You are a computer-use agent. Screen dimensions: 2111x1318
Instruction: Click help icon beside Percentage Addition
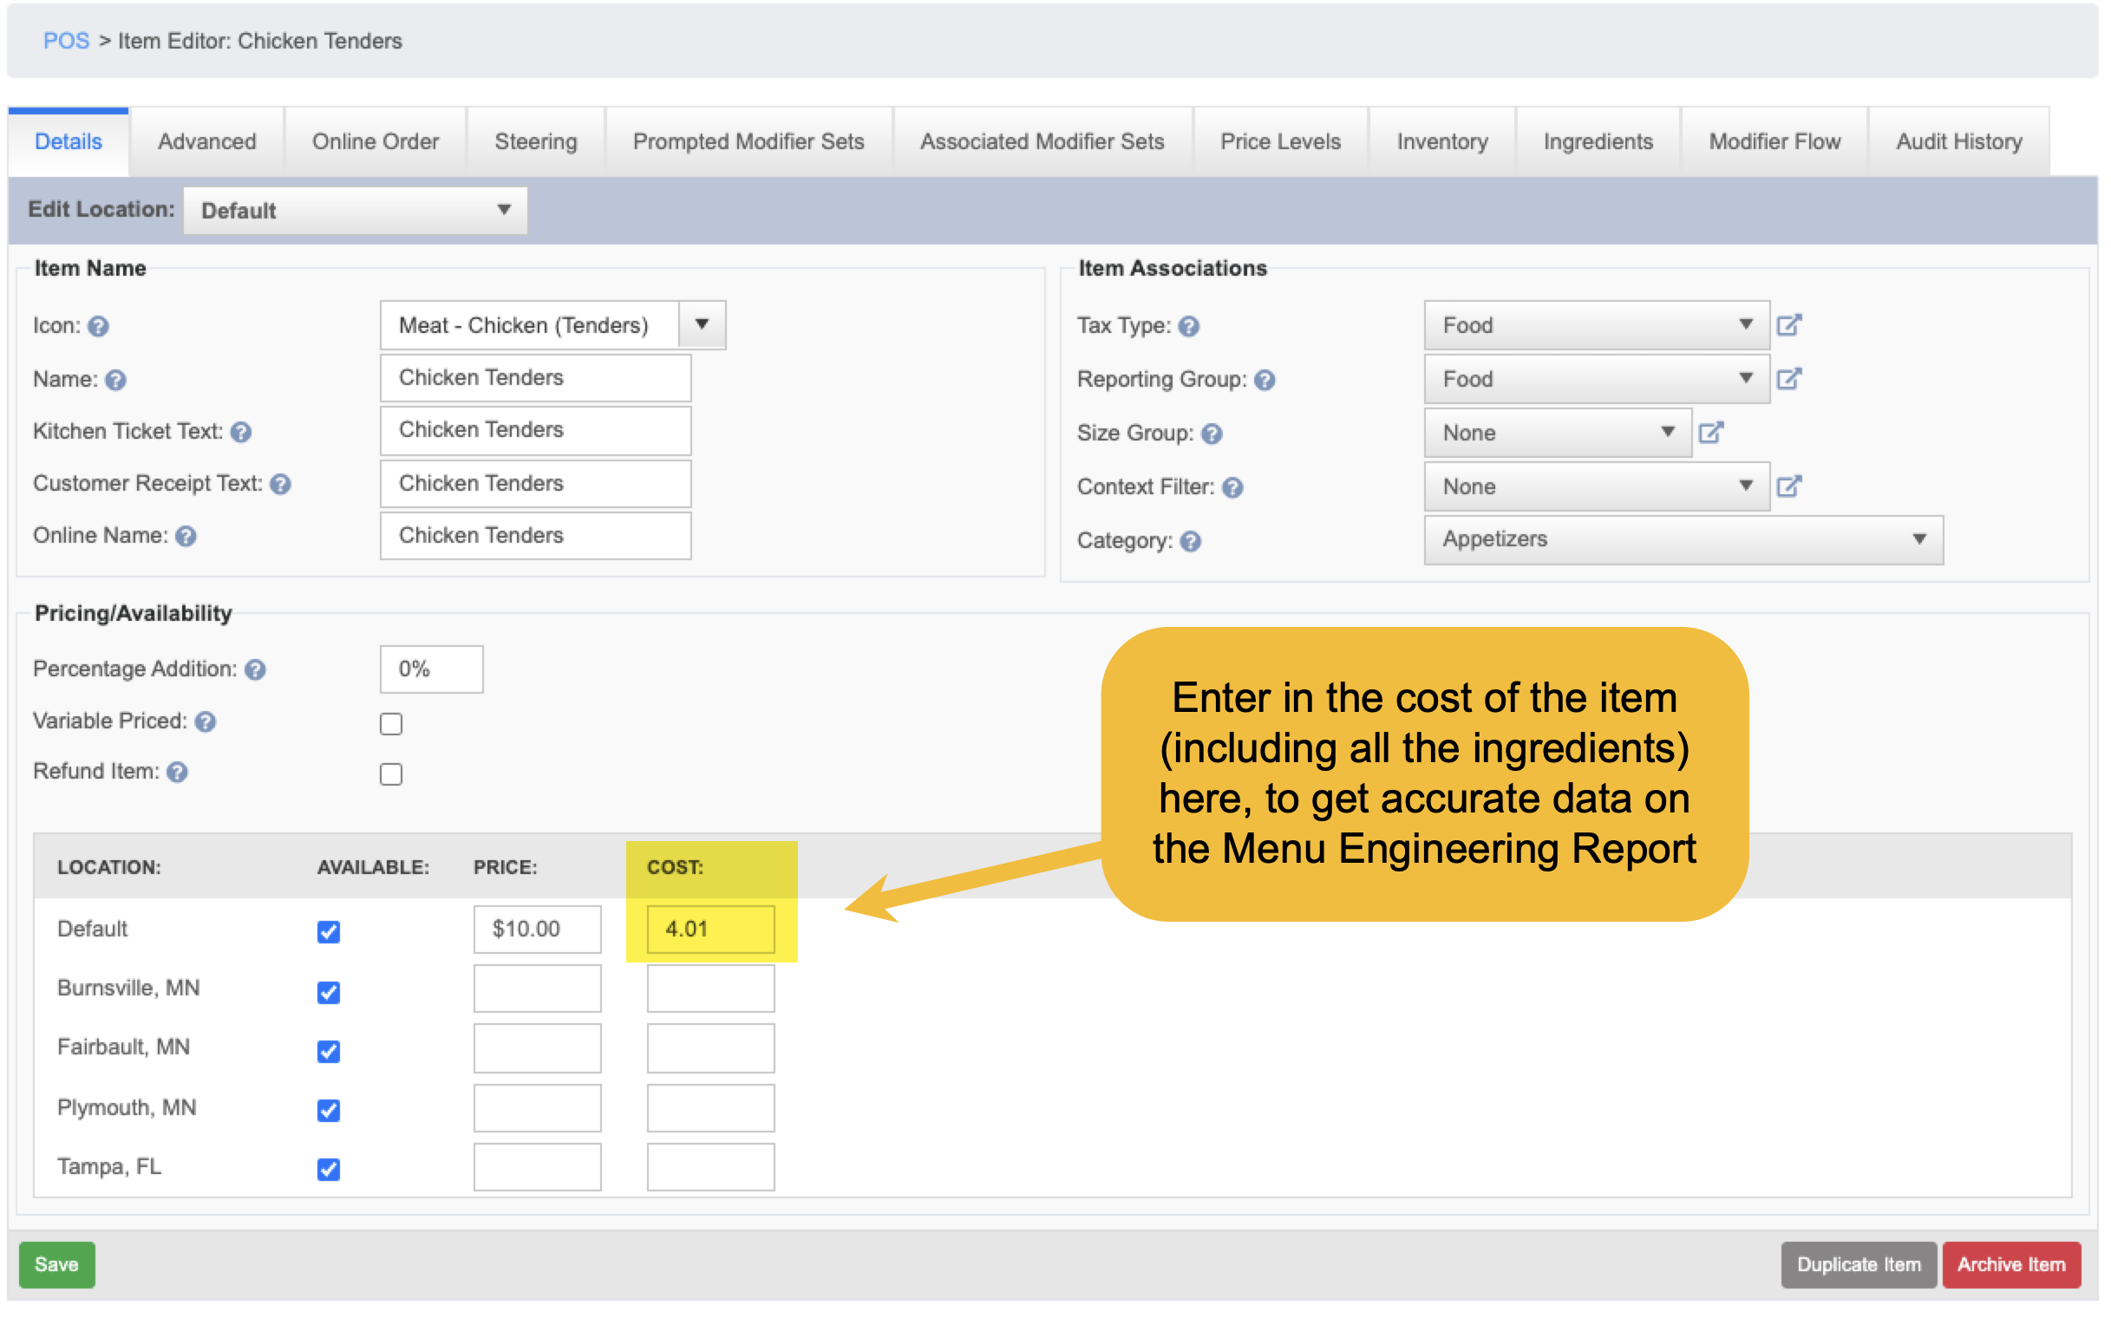click(x=256, y=670)
